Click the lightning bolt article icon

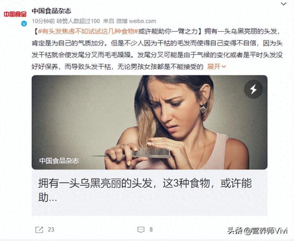(x=253, y=89)
